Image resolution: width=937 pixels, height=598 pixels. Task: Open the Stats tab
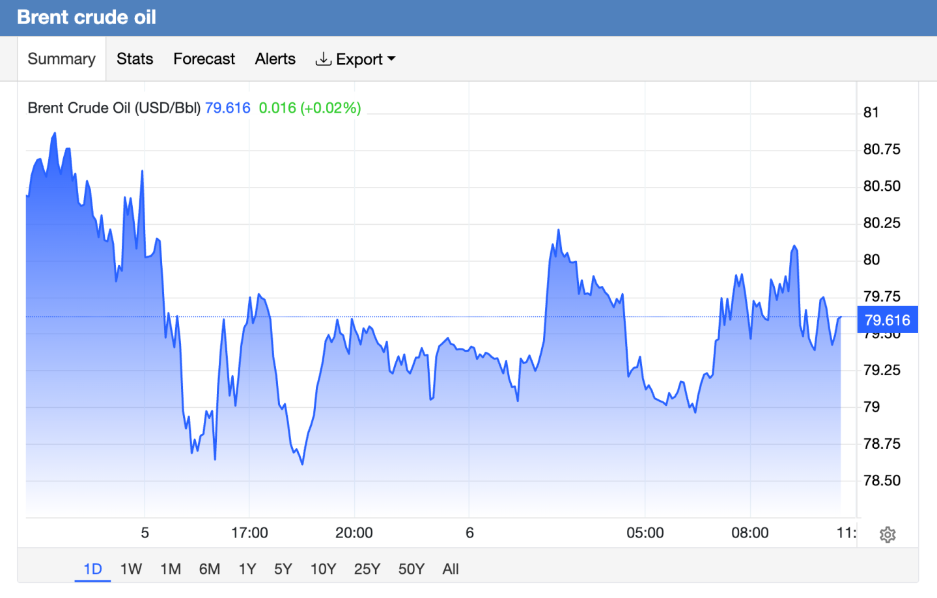[135, 59]
